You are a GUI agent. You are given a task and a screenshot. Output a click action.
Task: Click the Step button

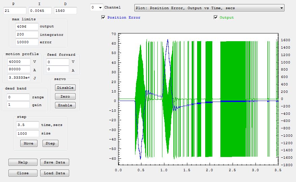point(50,144)
